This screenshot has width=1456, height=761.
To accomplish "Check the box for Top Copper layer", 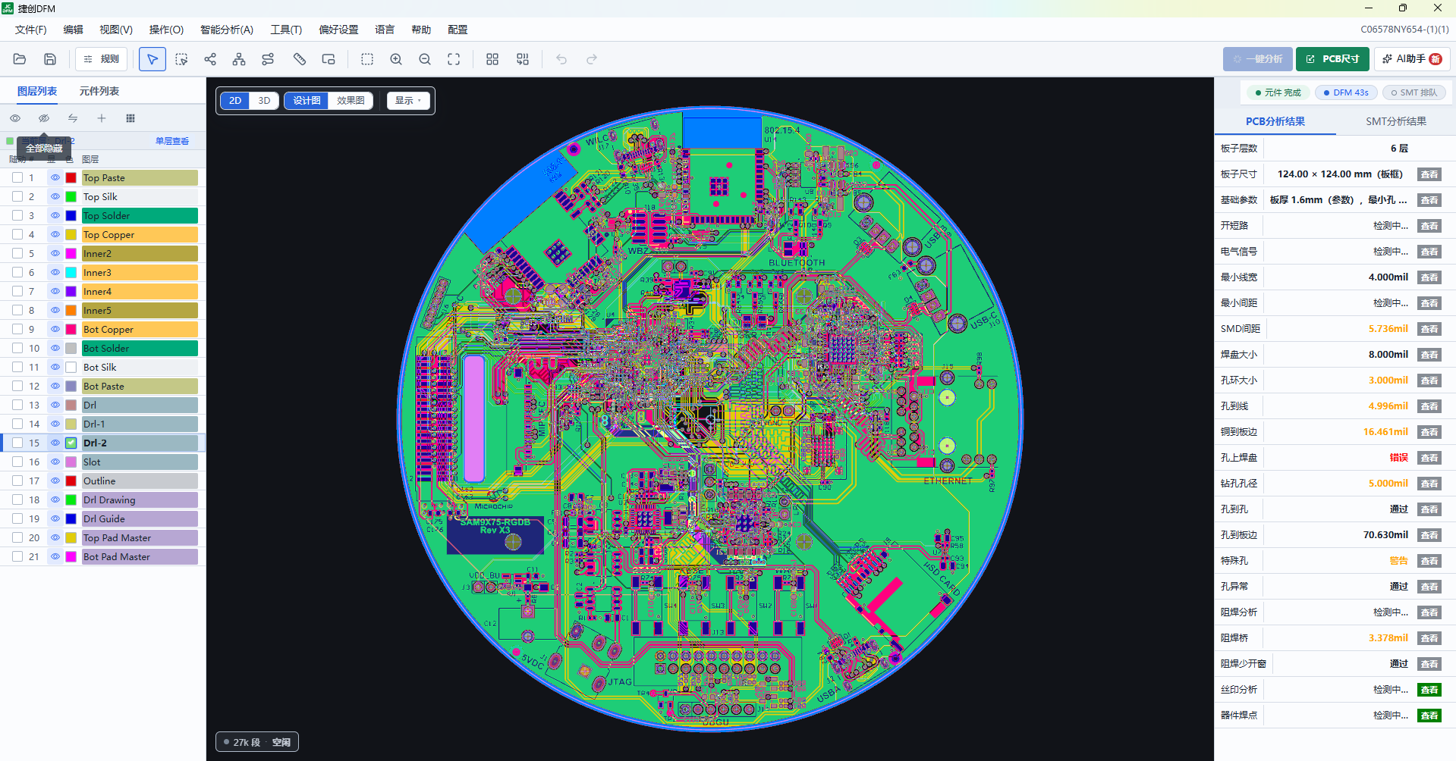I will point(17,234).
